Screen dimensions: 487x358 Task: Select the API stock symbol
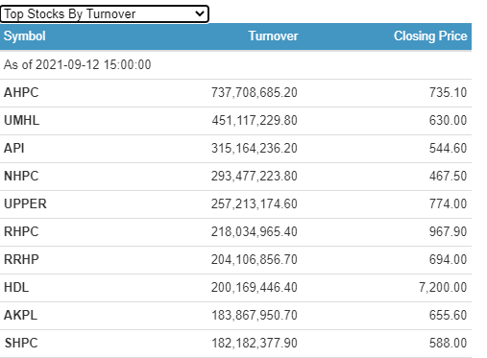click(x=14, y=148)
